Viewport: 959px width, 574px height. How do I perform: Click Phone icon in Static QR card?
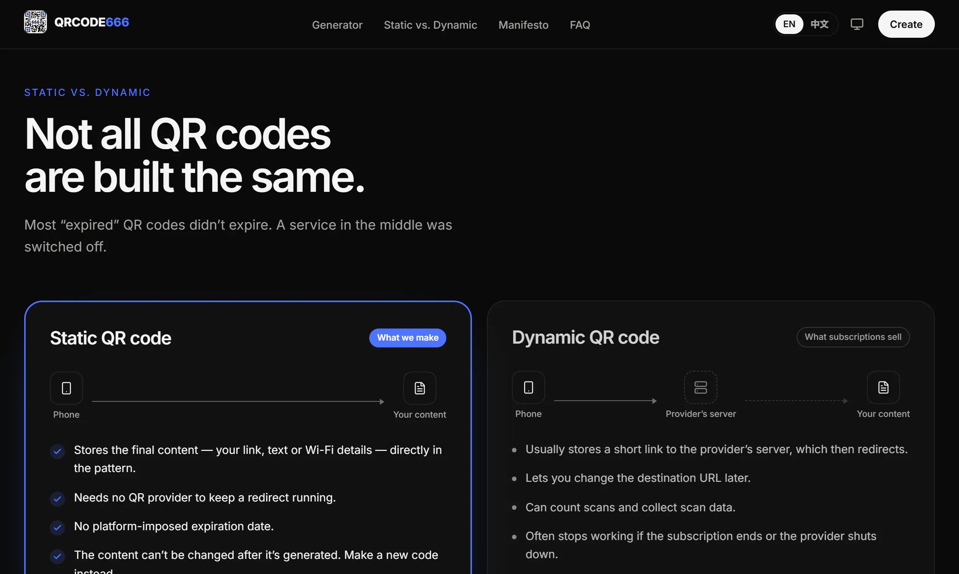[x=66, y=388]
